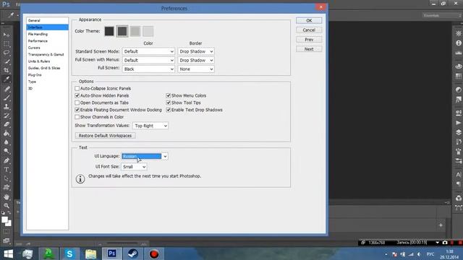Enable Show Channels in Color

[x=77, y=117]
